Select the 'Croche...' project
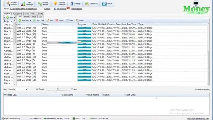This screenshot has width=213, height=120. pyautogui.click(x=8, y=70)
